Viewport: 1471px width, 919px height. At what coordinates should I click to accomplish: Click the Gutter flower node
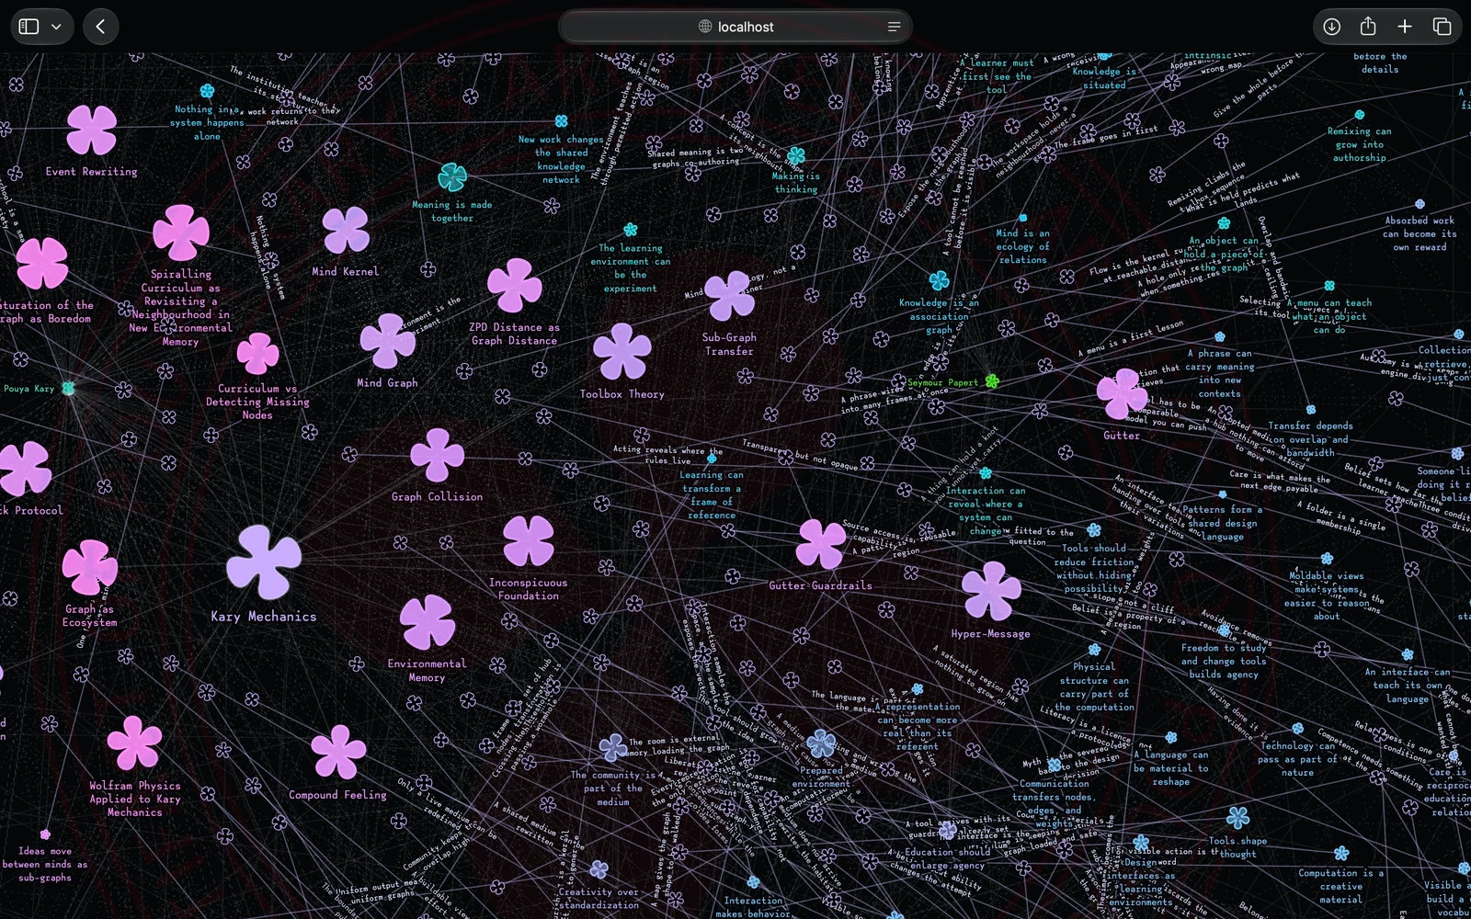coord(1122,394)
